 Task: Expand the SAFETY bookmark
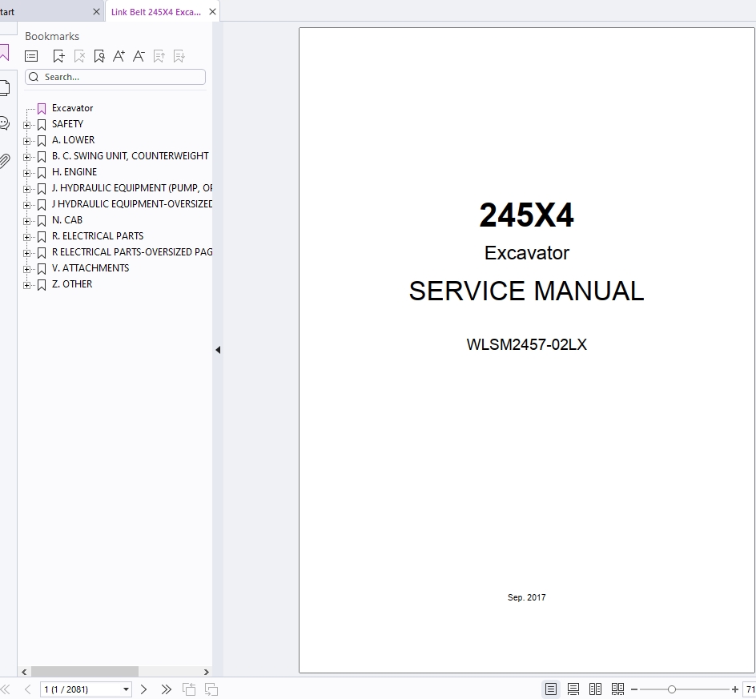(27, 125)
